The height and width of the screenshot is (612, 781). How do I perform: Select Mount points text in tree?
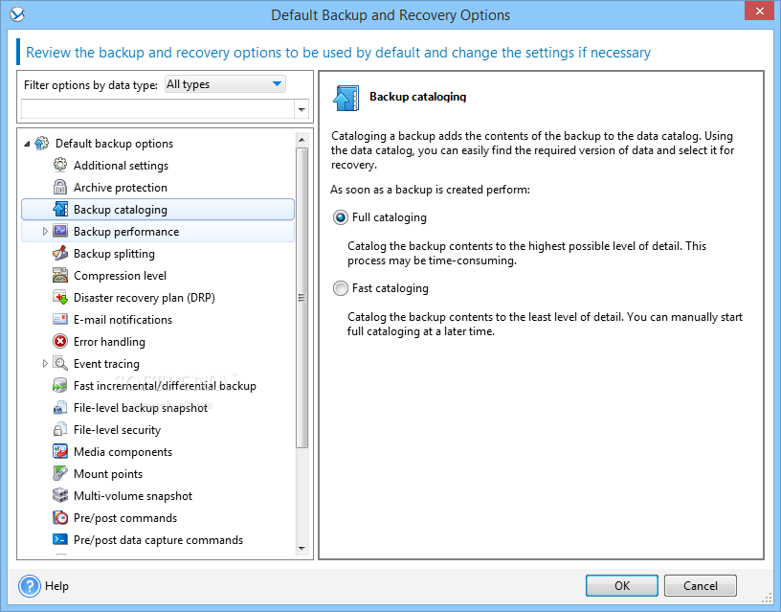pos(108,474)
